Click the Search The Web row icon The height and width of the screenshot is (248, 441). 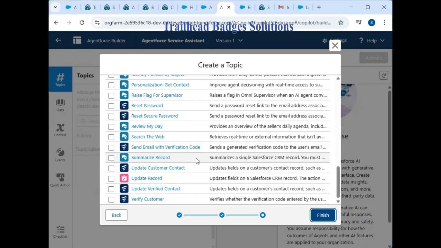[x=124, y=137]
